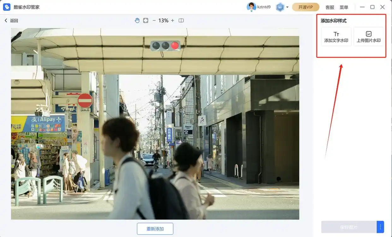The image size is (392, 237).
Task: Add a text watermark via 添加文字水印
Action: [336, 37]
